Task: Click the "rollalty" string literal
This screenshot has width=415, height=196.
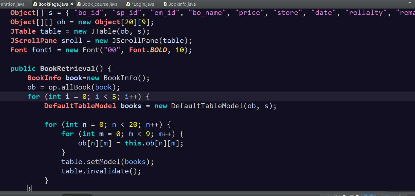Action: tap(366, 13)
